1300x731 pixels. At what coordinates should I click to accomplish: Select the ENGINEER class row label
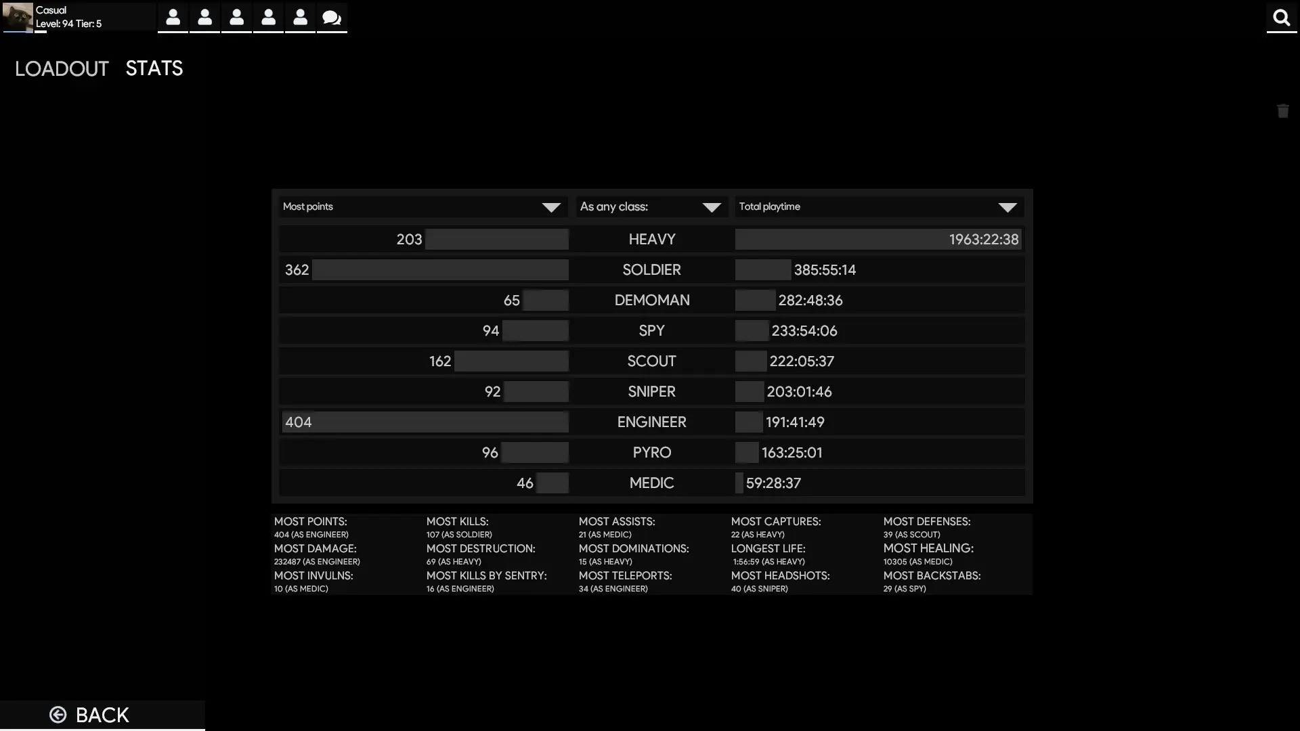[x=651, y=422]
